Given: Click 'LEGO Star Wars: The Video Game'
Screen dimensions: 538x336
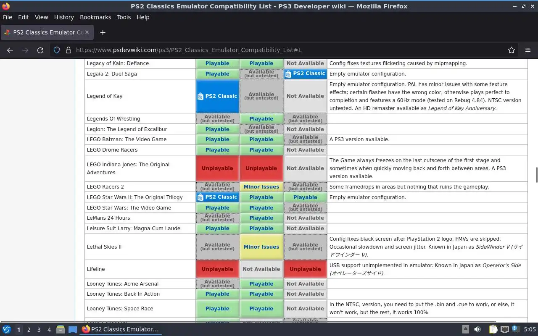Looking at the screenshot, I should [129, 208].
